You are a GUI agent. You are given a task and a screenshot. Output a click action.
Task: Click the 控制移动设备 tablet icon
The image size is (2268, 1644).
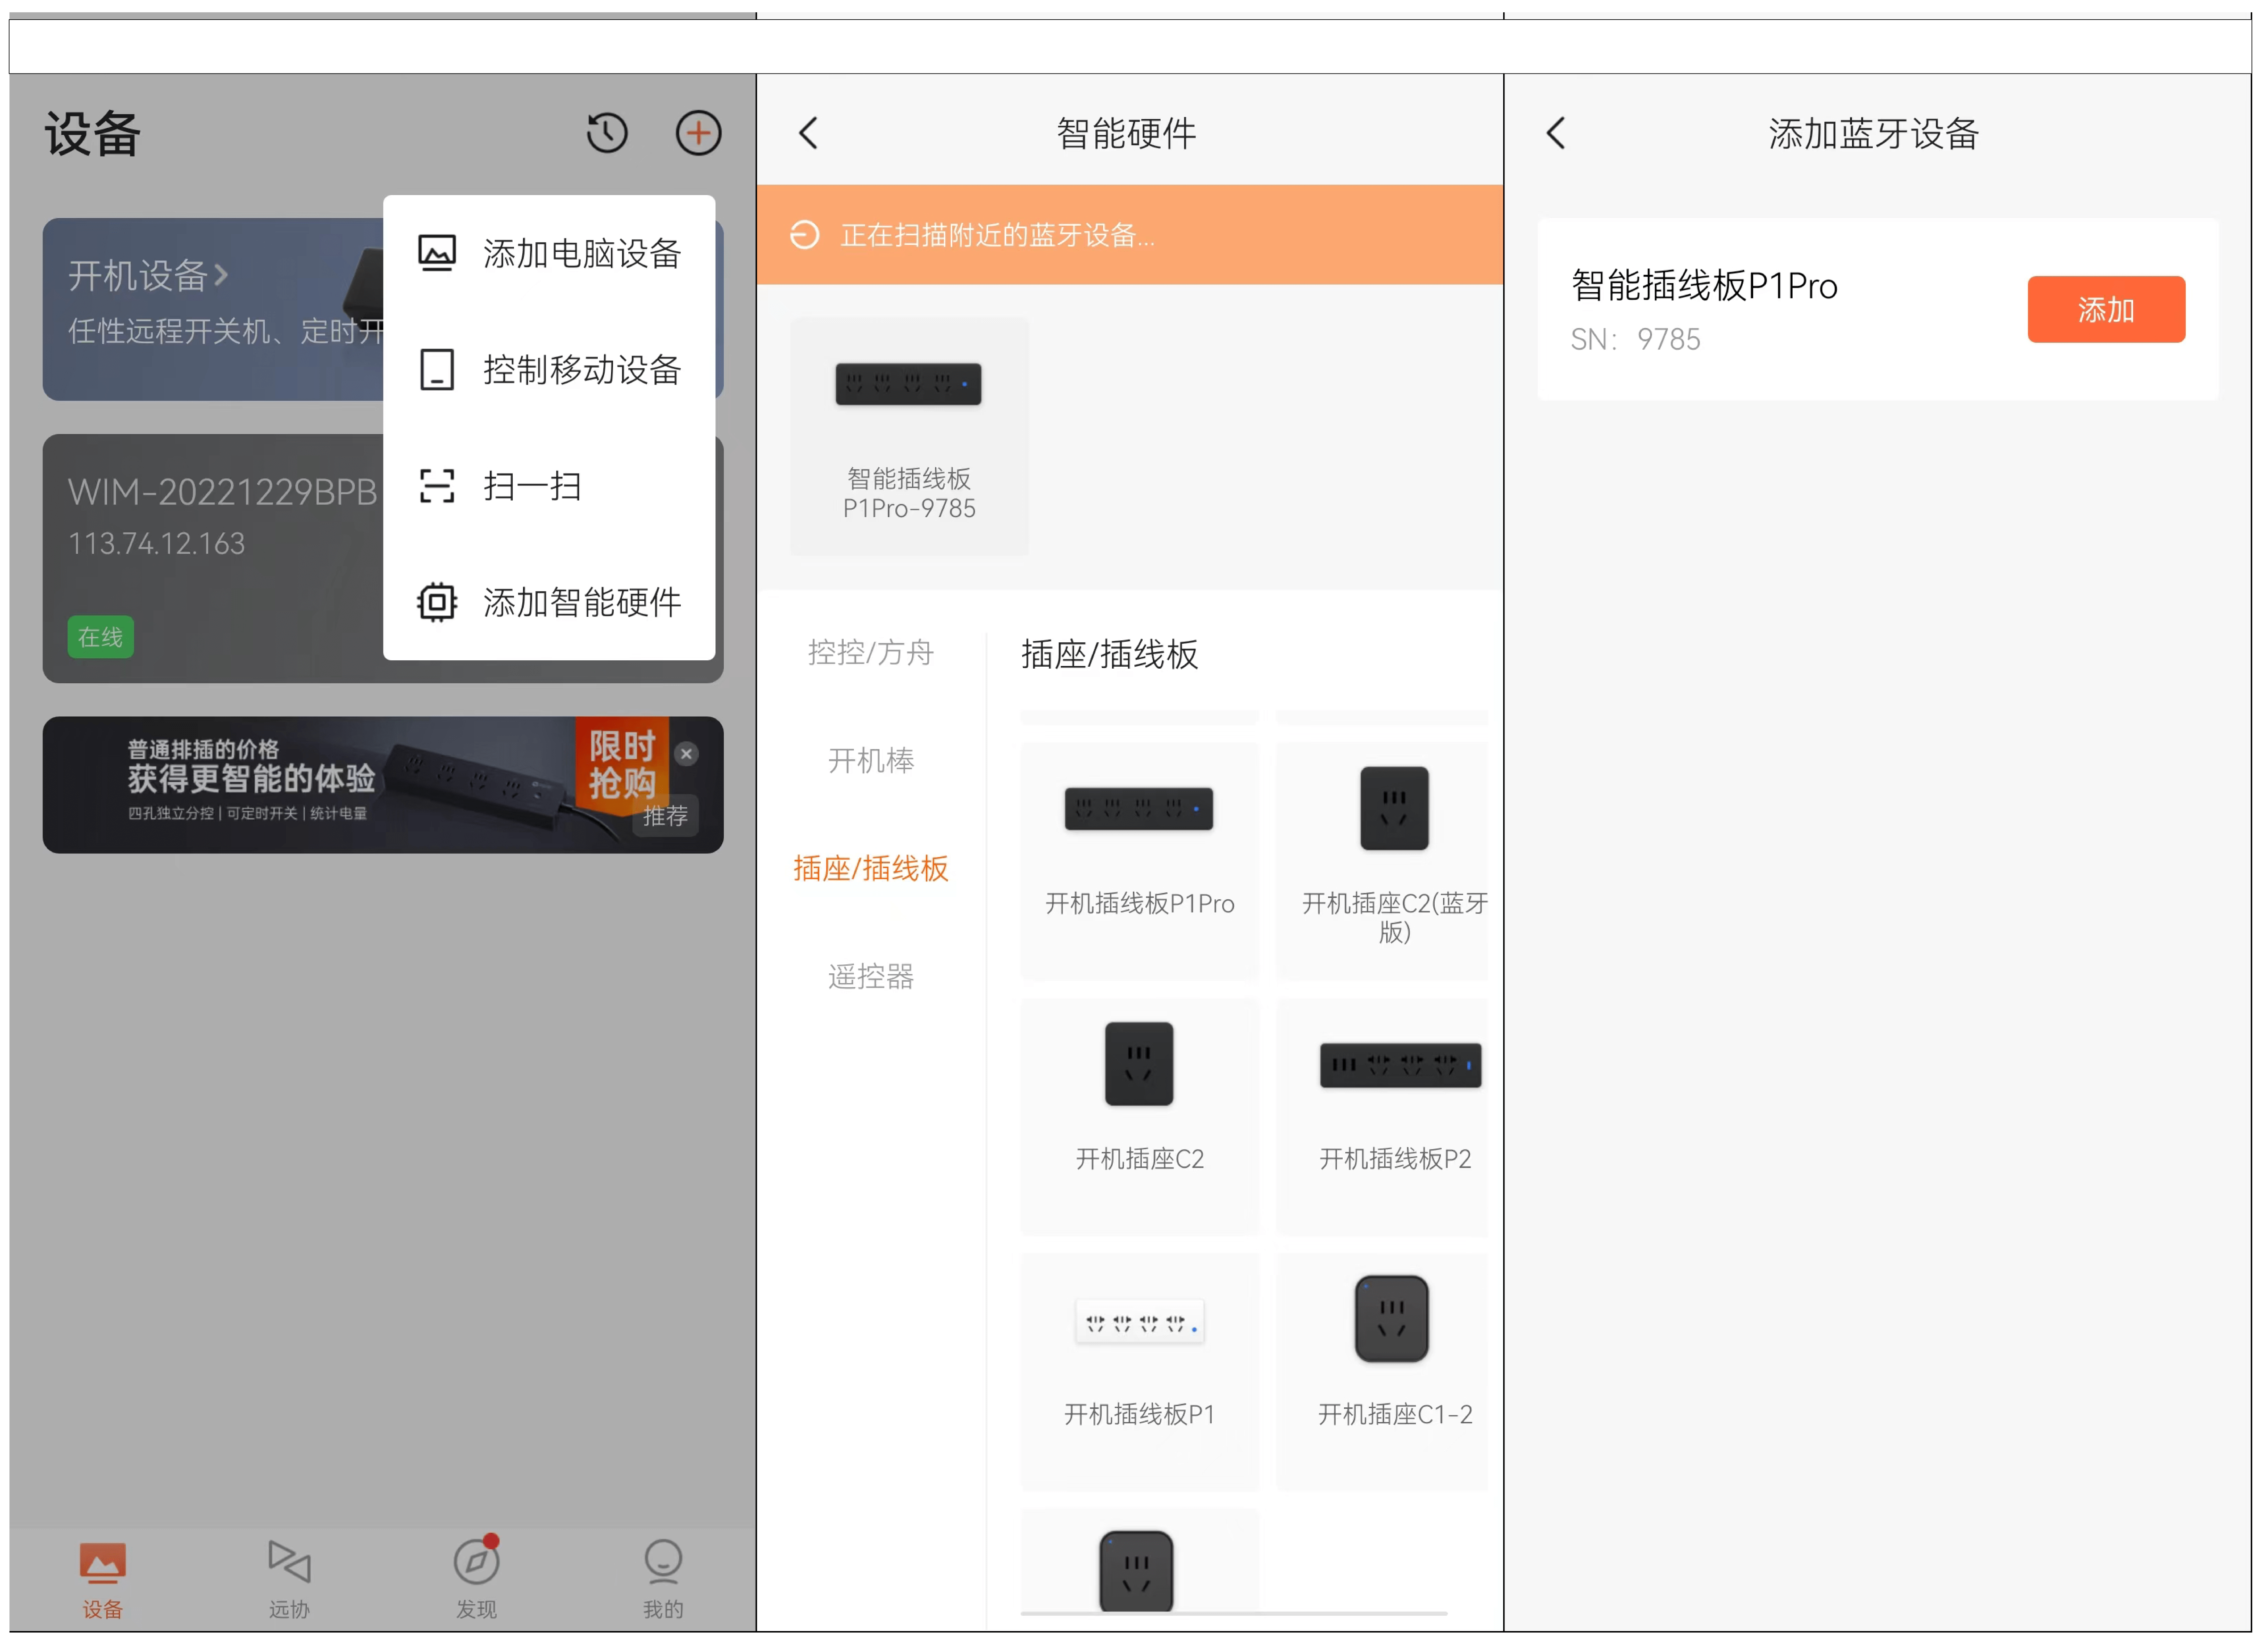tap(437, 370)
